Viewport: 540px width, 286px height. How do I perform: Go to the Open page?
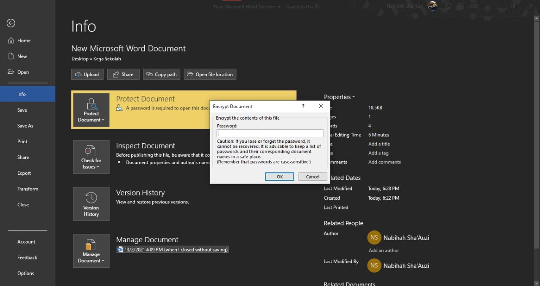(x=23, y=72)
